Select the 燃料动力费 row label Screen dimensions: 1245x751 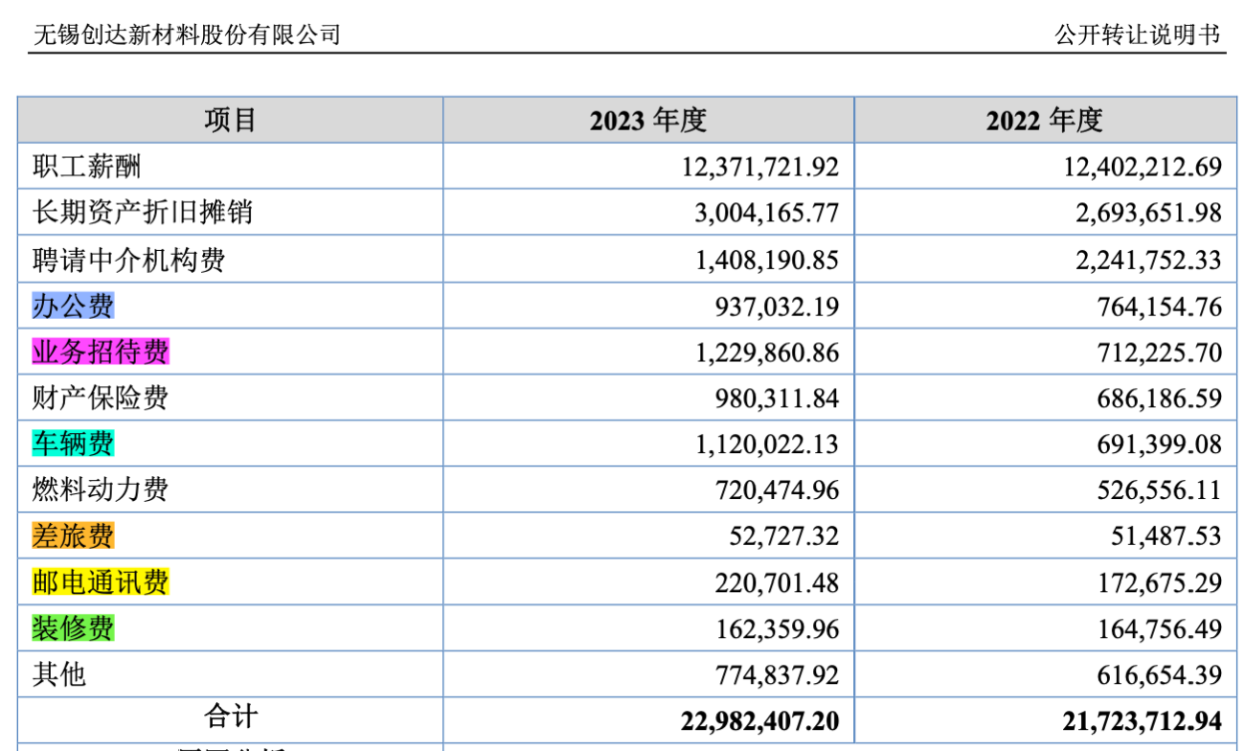100,490
